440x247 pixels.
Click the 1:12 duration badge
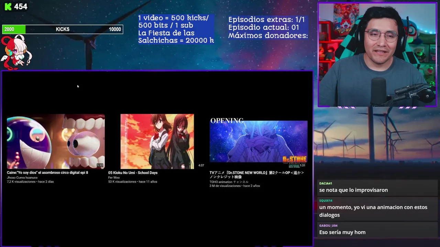100,165
